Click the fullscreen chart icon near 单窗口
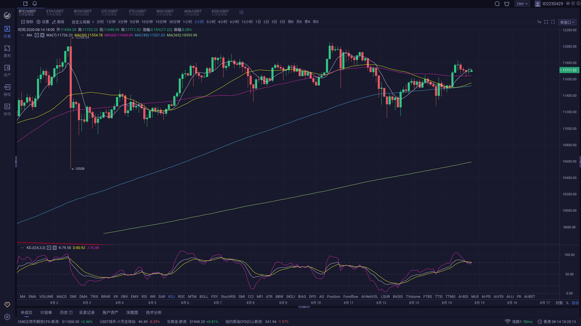 (x=546, y=22)
